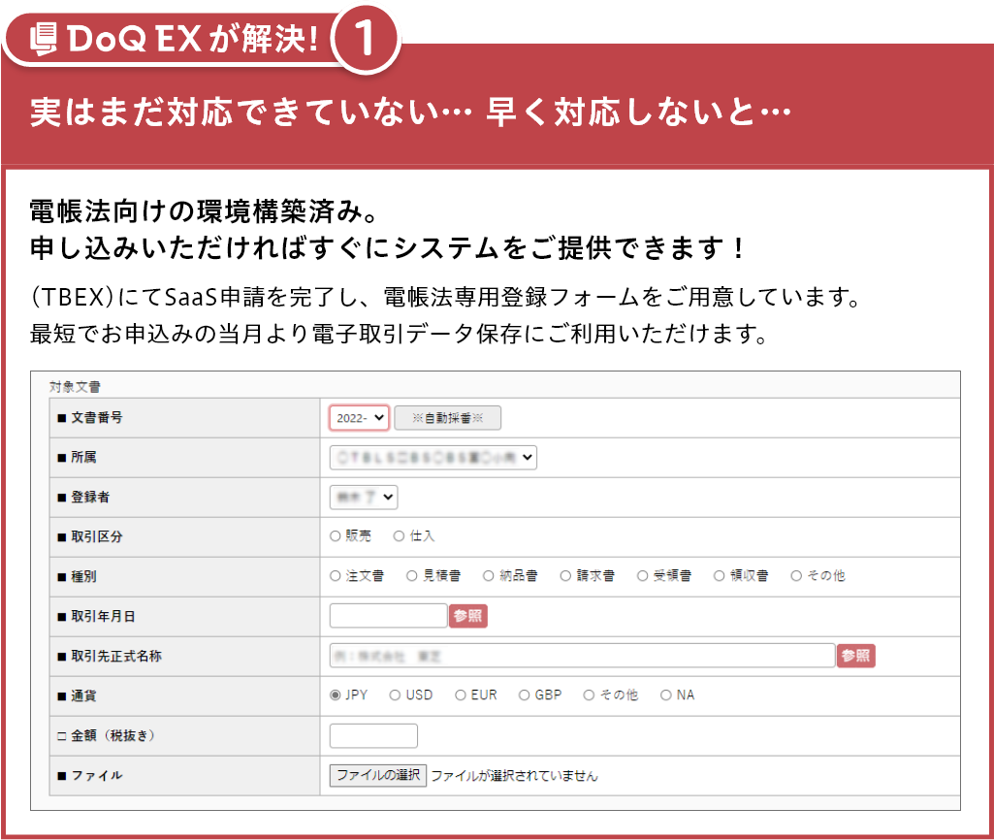This screenshot has height=840, width=994.
Task: Click the ※自動採番※ button
Action: [448, 418]
